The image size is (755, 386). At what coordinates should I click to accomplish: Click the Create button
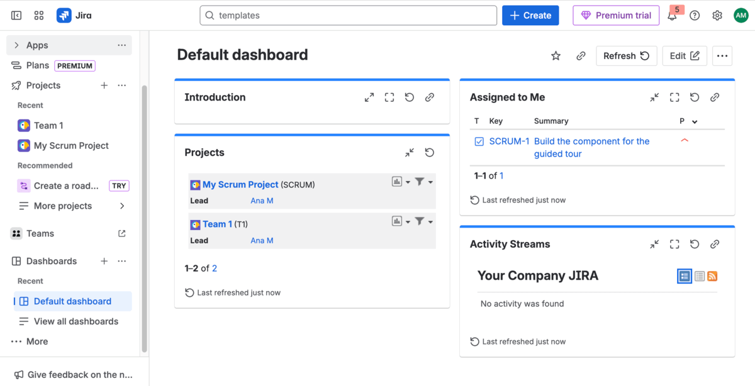point(530,15)
